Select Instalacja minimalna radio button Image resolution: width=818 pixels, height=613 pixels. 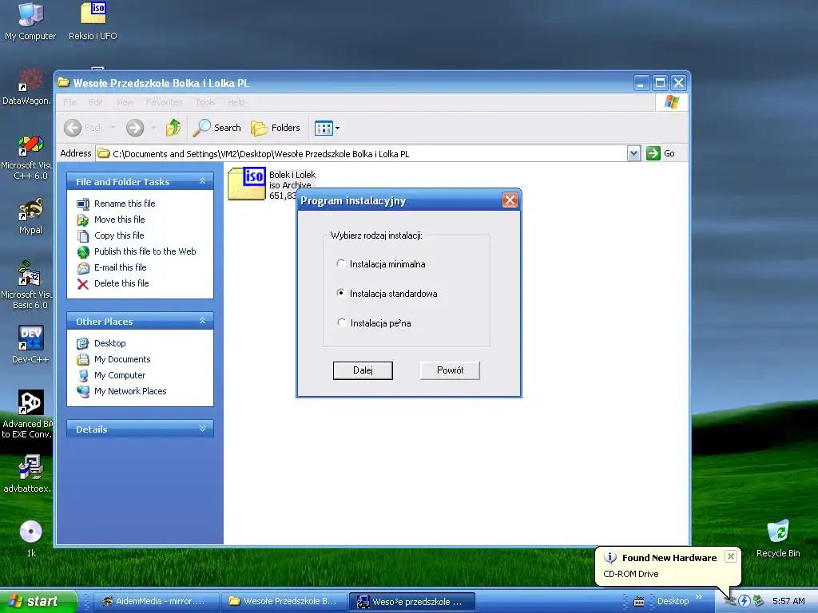[340, 263]
